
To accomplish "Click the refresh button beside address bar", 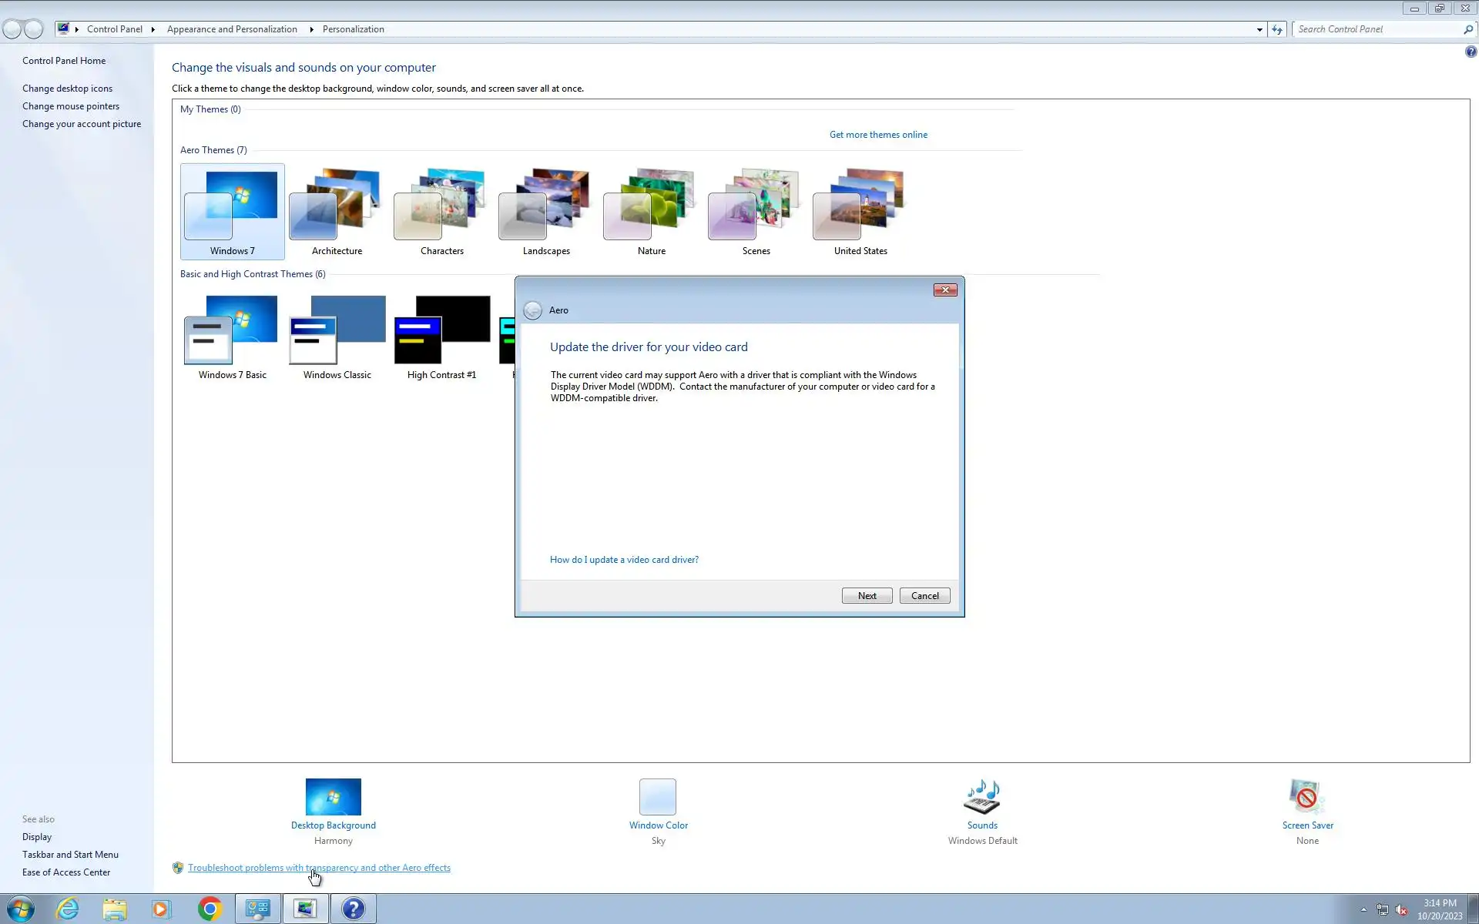I will 1277,29.
